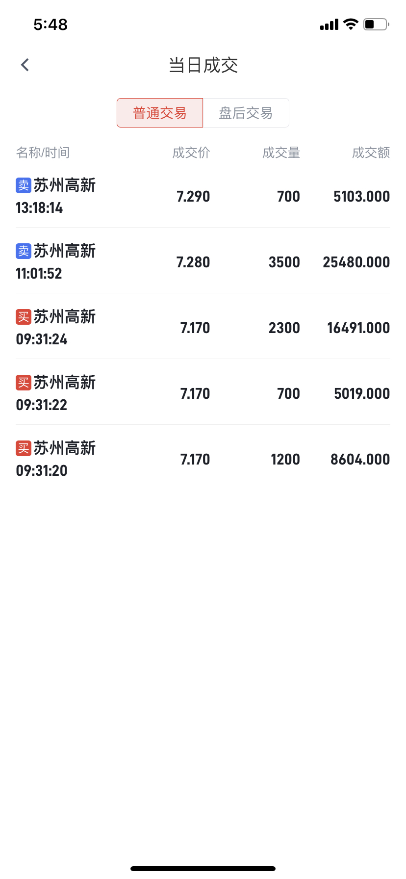
Task: Tap the trade amount 8604.000
Action: click(360, 459)
